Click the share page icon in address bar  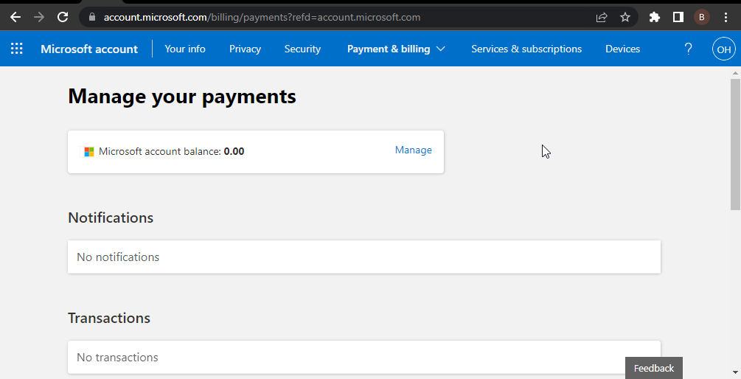602,18
